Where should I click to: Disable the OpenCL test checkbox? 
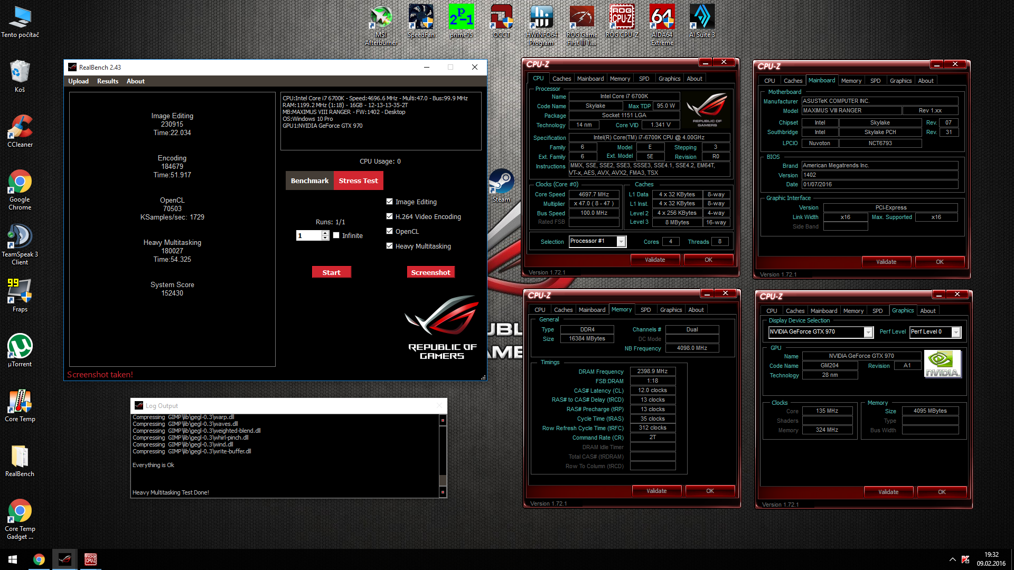(x=390, y=231)
